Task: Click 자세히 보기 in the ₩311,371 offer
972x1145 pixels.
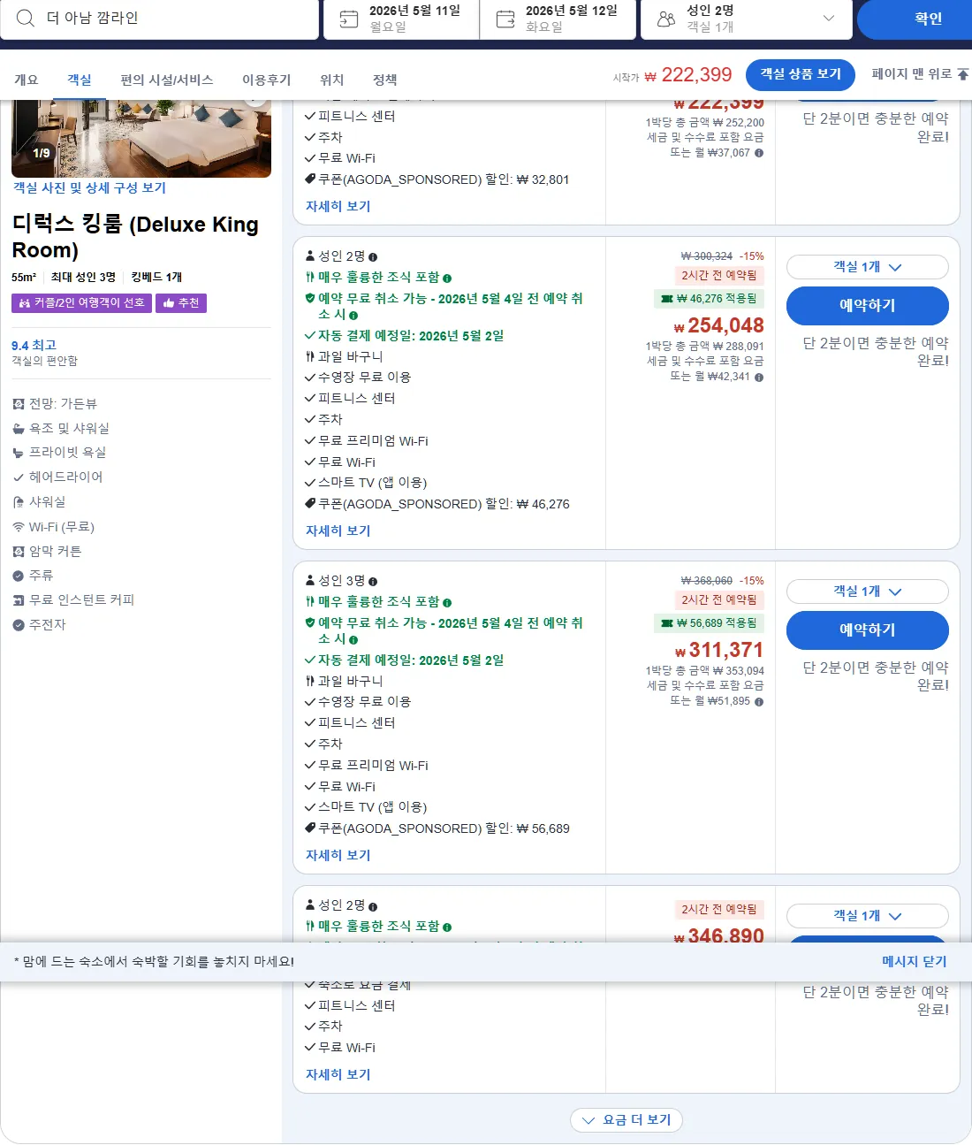Action: [338, 855]
